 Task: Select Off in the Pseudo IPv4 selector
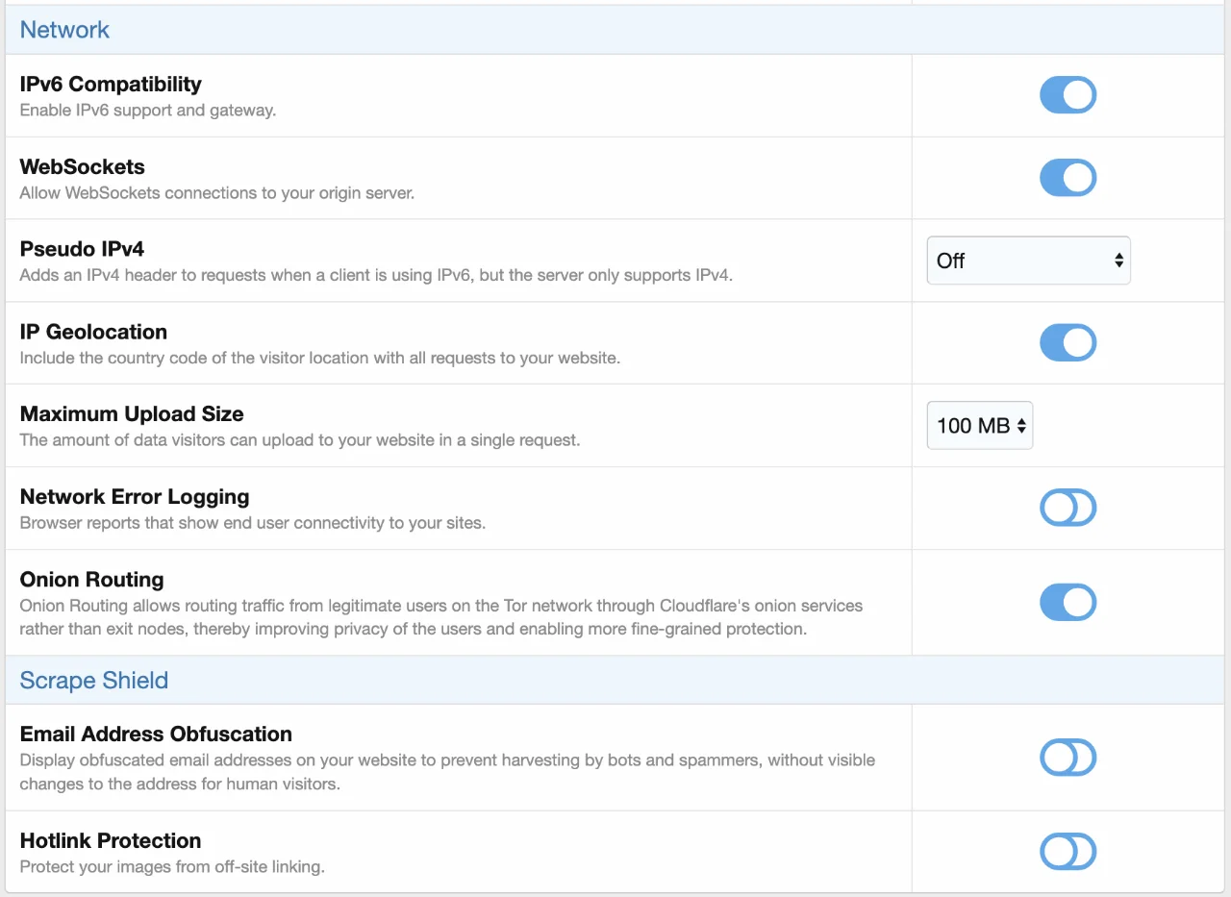(x=1028, y=260)
